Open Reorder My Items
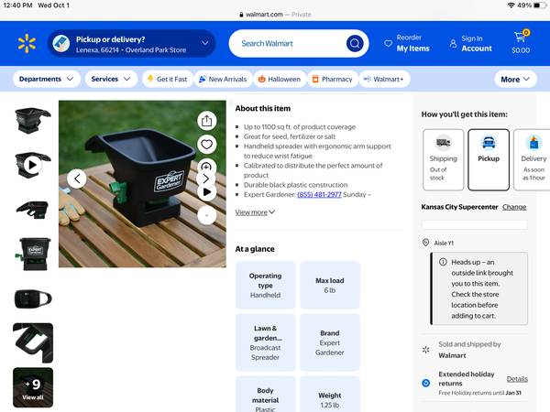Image resolution: width=550 pixels, height=412 pixels. pyautogui.click(x=412, y=43)
